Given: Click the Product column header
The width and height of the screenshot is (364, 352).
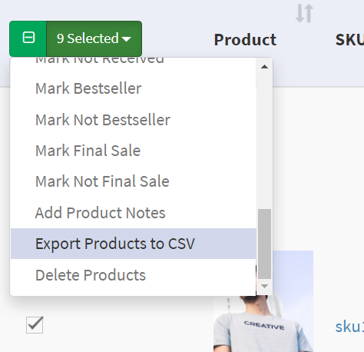Looking at the screenshot, I should tap(245, 40).
